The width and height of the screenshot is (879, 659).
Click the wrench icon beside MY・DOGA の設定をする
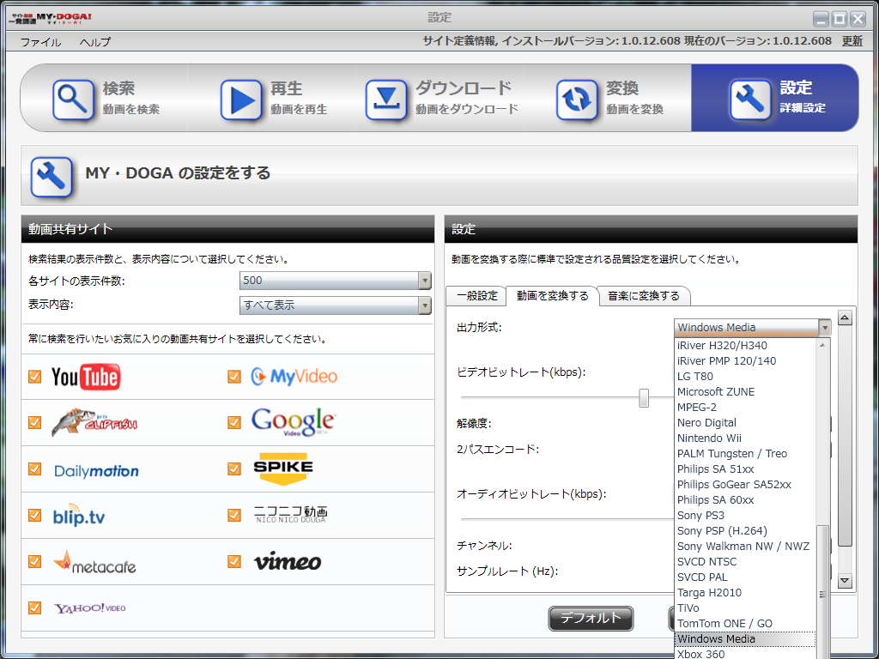pyautogui.click(x=52, y=177)
